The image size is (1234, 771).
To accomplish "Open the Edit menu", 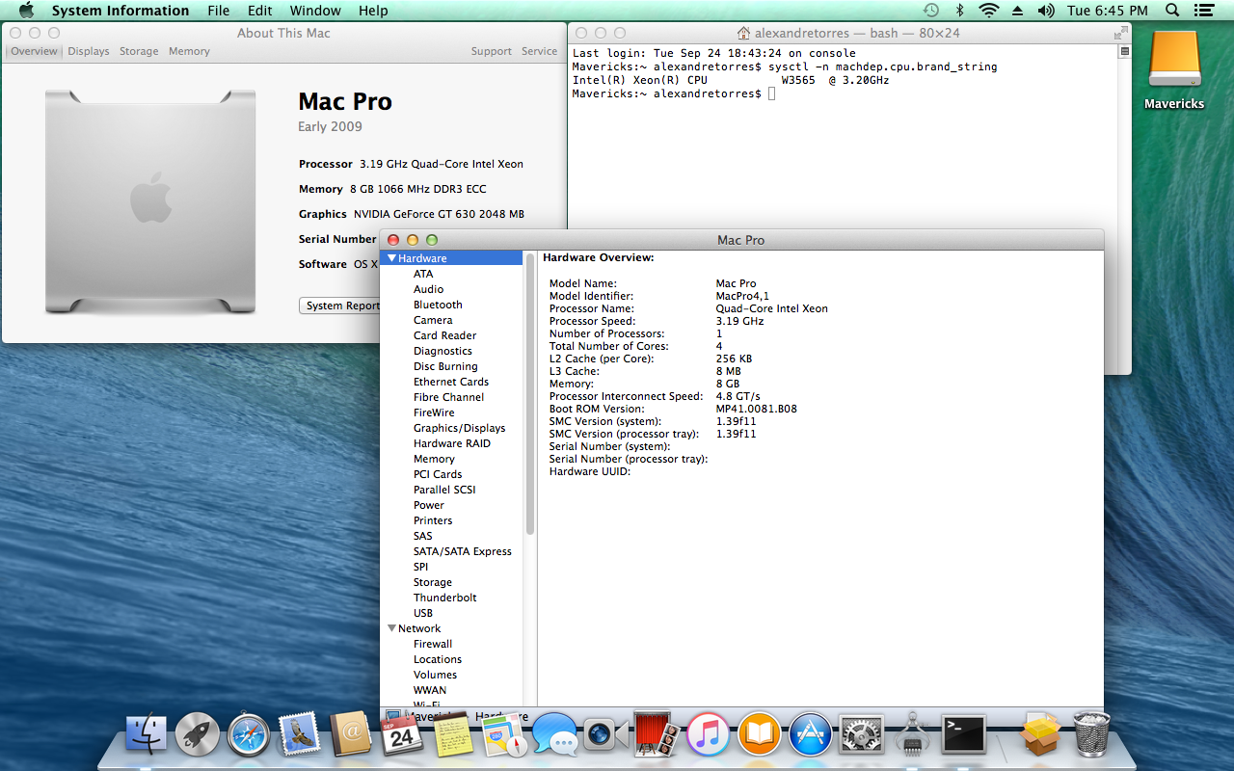I will [x=259, y=11].
